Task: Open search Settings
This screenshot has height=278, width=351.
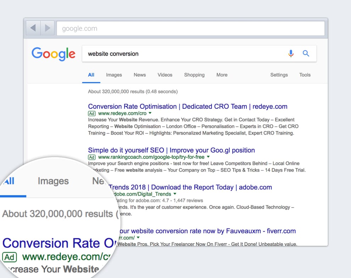Action: tap(279, 75)
